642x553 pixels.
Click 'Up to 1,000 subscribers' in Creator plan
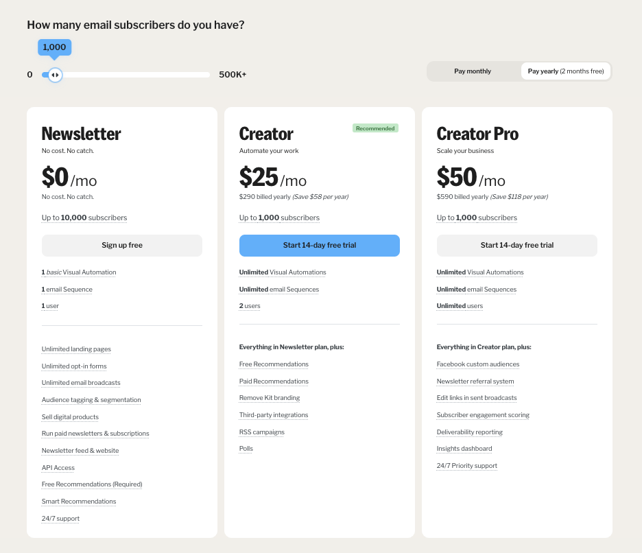point(279,218)
